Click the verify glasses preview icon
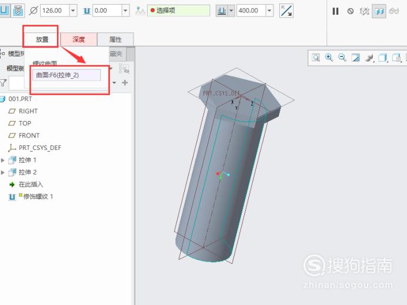Image resolution: width=407 pixels, height=305 pixels. (394, 11)
